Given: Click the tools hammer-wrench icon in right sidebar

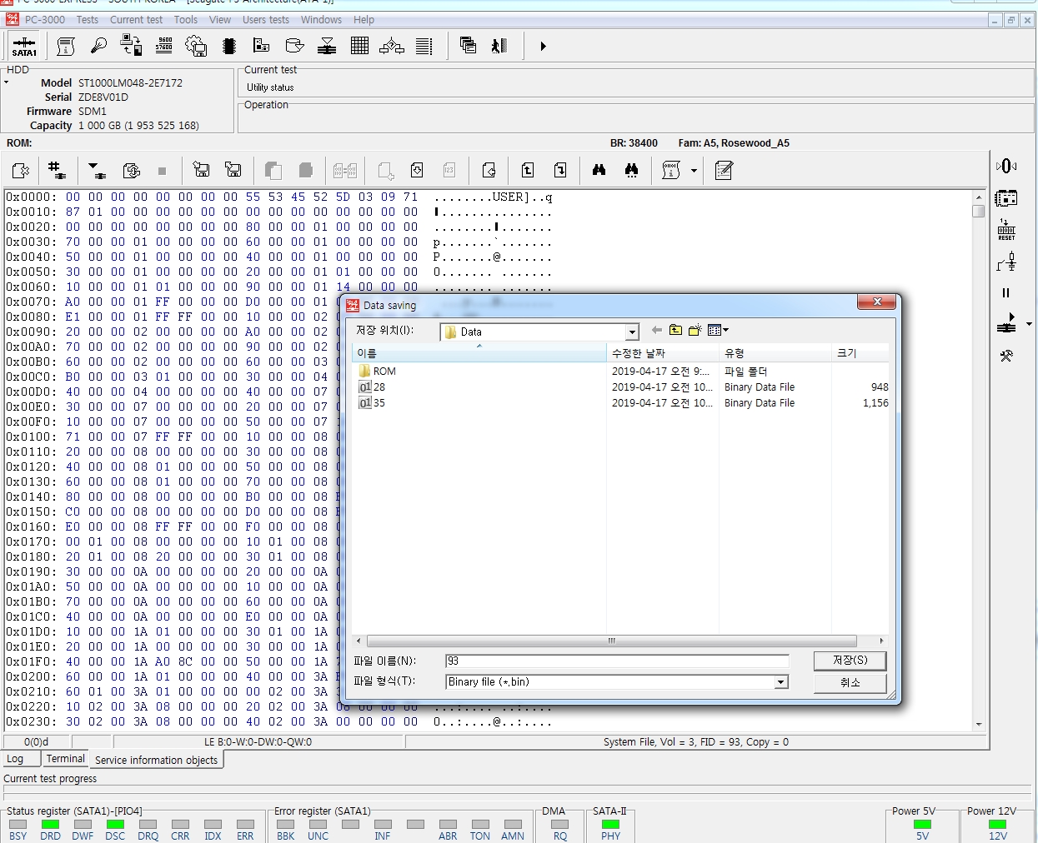Looking at the screenshot, I should coord(1006,356).
